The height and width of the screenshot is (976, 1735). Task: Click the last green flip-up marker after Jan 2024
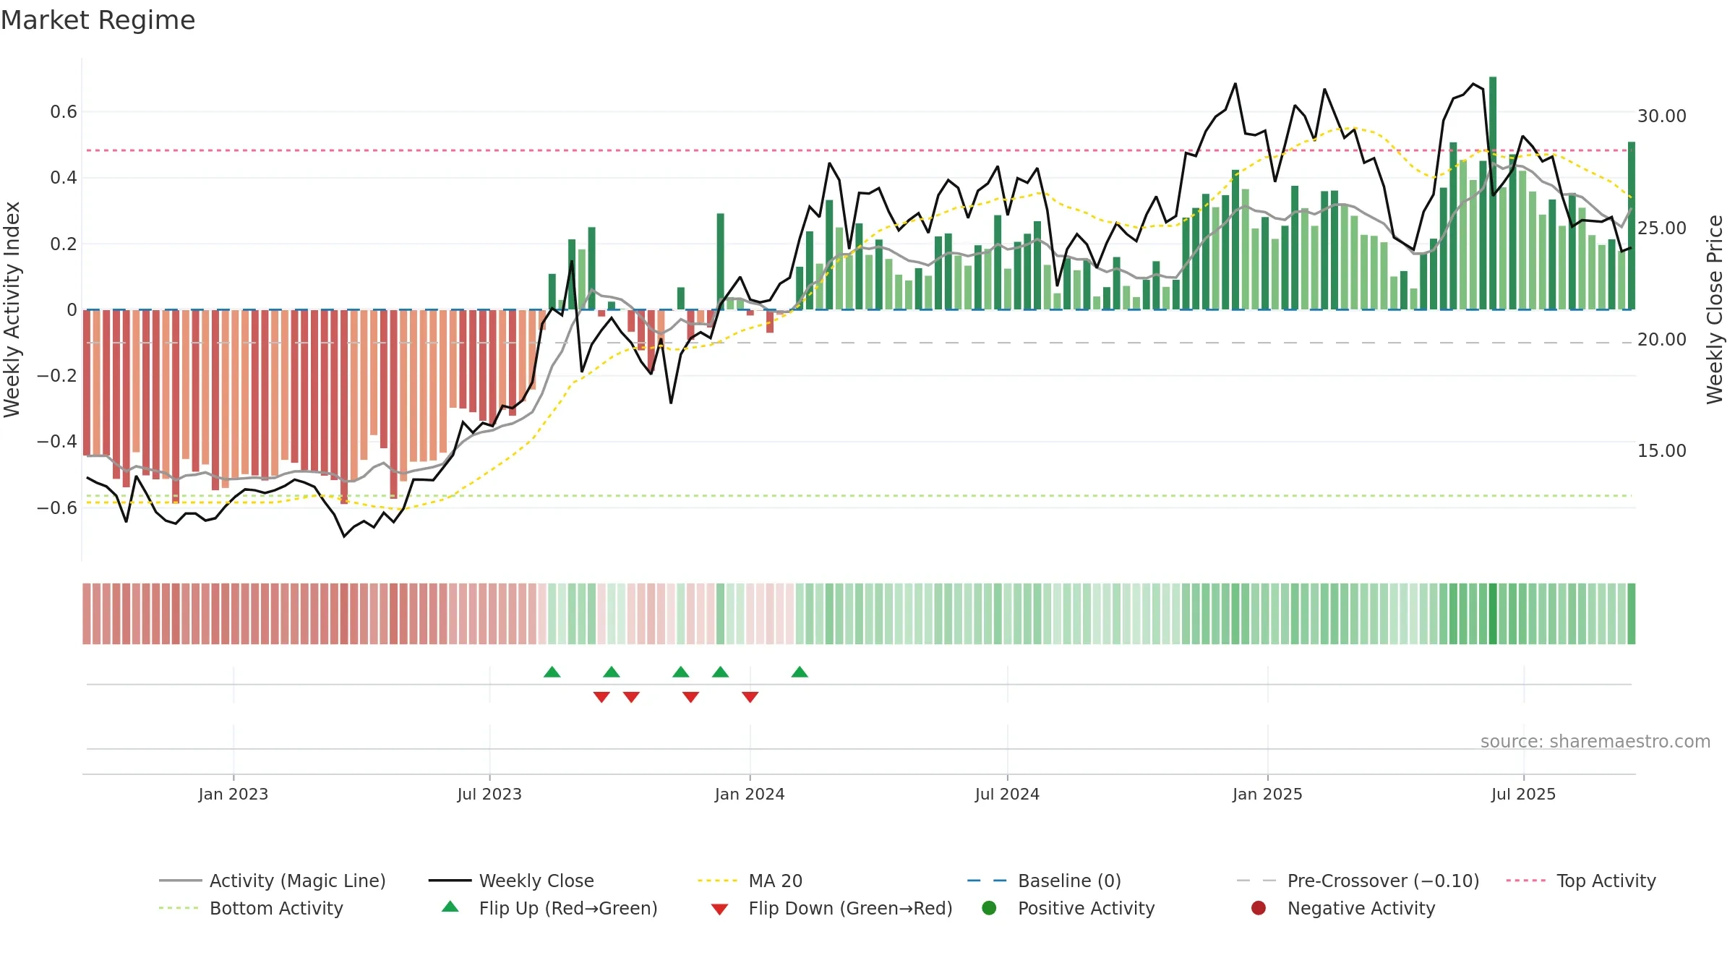pos(800,672)
